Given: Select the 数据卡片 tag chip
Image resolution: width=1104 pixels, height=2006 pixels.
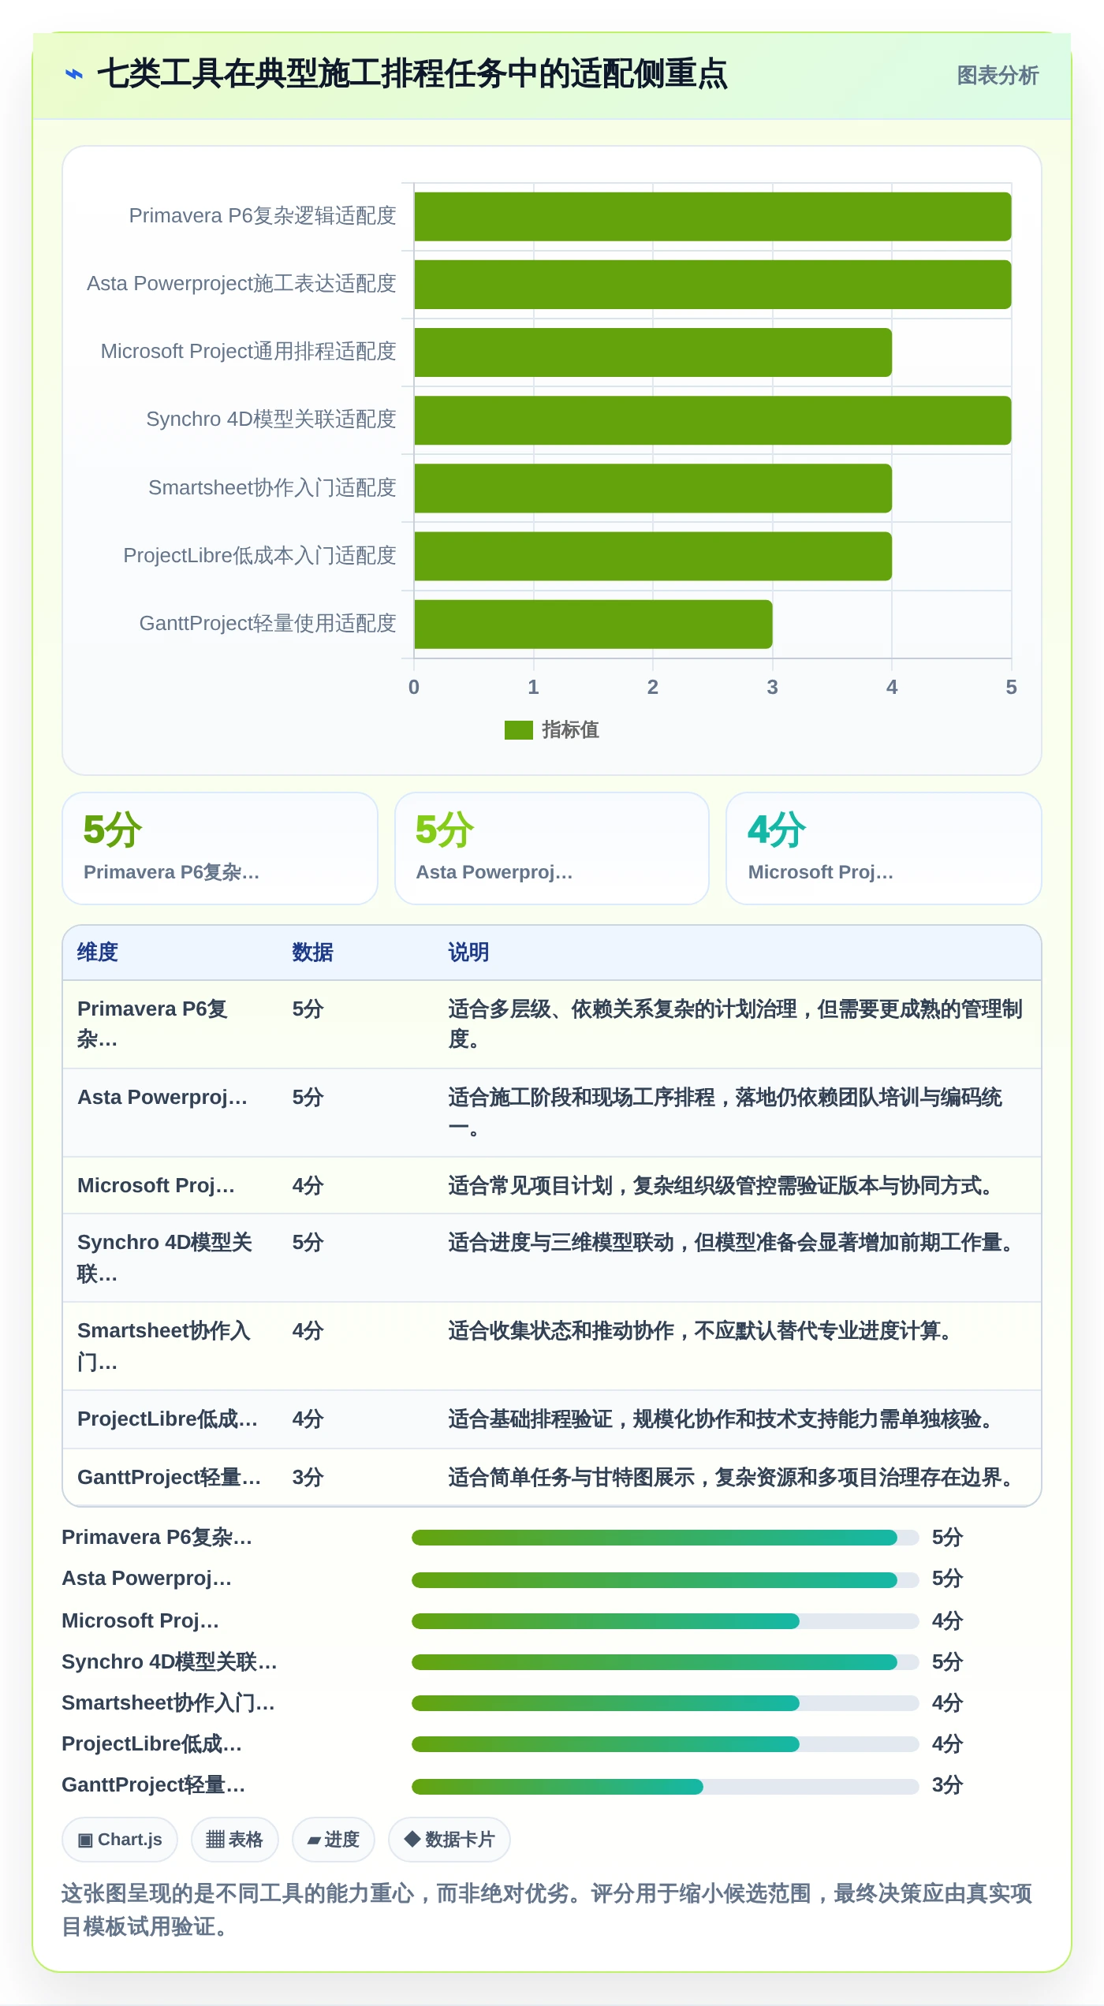Looking at the screenshot, I should (x=449, y=1840).
